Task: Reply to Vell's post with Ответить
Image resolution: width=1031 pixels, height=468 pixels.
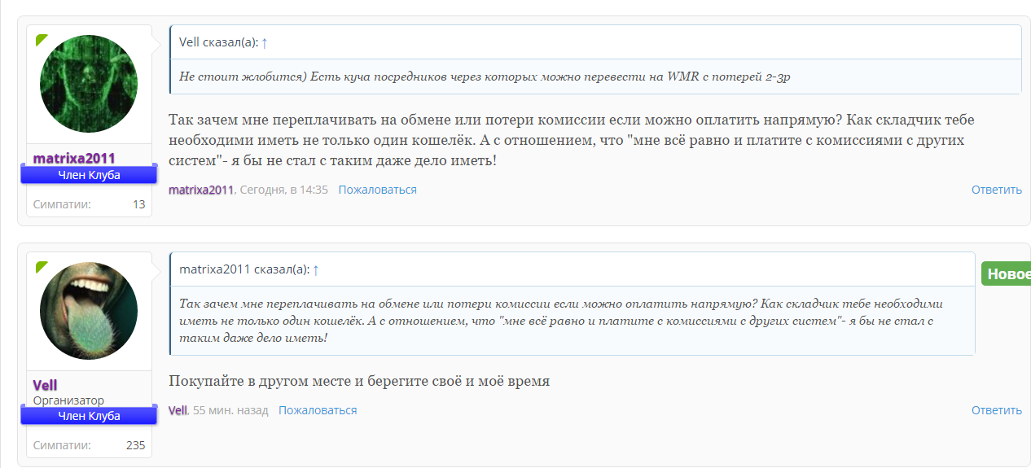Action: pyautogui.click(x=996, y=410)
